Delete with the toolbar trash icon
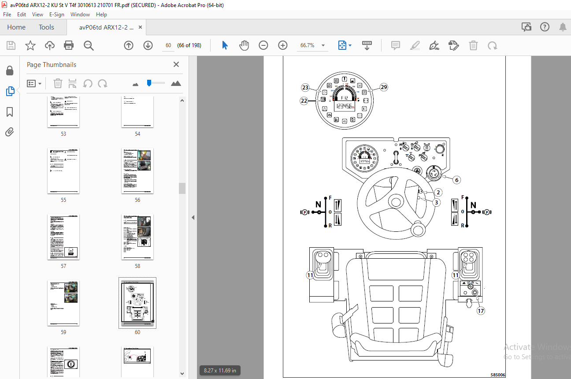This screenshot has width=571, height=379. point(473,45)
